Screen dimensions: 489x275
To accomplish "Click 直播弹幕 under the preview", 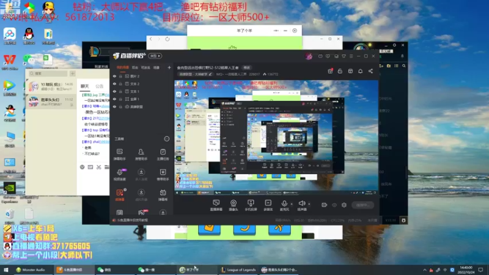I will click(216, 205).
